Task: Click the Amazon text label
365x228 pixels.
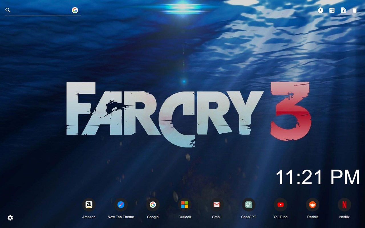Action: (89, 217)
